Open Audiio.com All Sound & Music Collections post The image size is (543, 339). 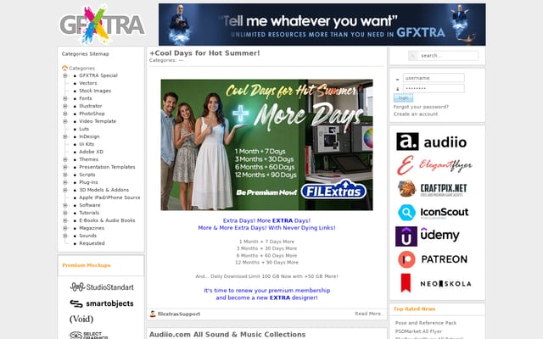[227, 334]
